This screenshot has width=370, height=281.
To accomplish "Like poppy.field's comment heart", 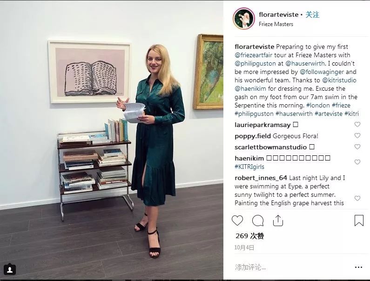I will coord(357,135).
